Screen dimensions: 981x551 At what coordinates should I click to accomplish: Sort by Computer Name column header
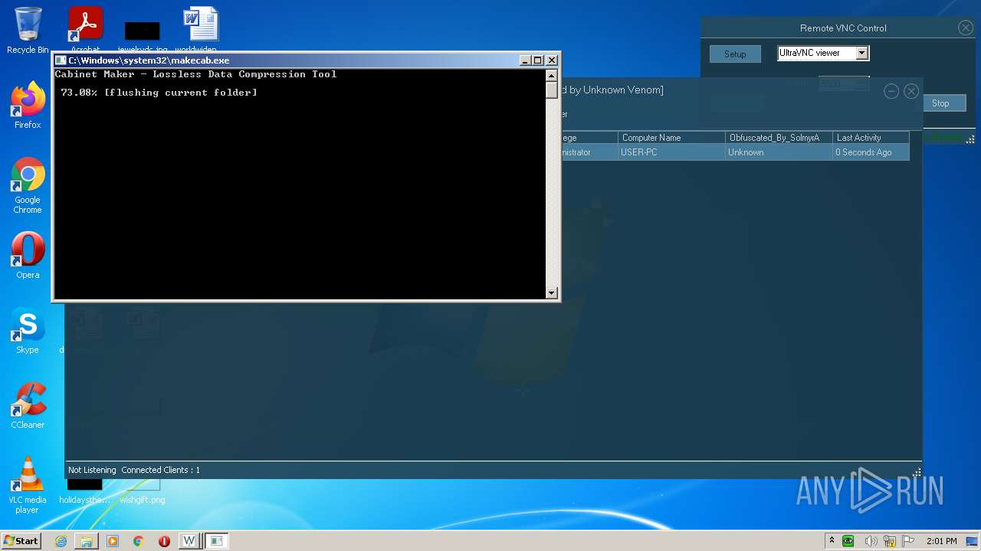tap(671, 138)
